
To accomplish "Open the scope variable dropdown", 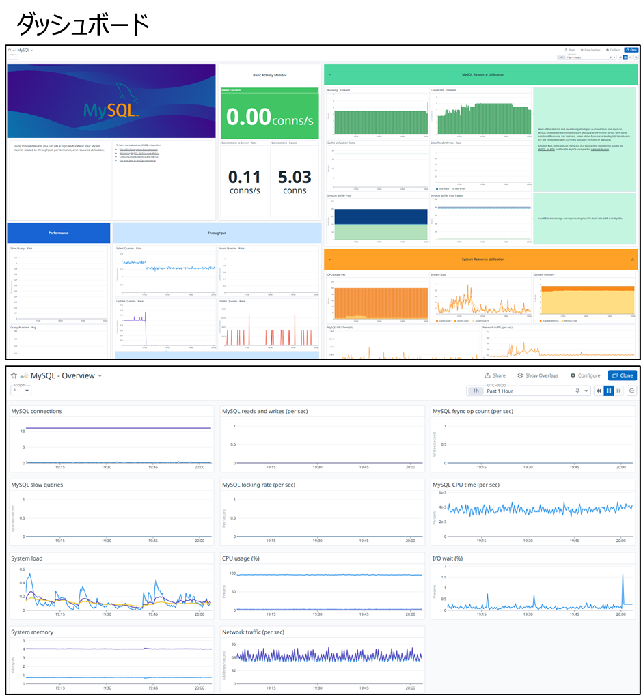I will [21, 391].
